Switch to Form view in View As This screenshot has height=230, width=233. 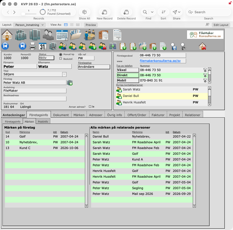pyautogui.click(x=66, y=25)
